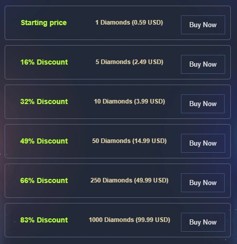Click the 83% Discount label
Viewport: 237px width, 244px height.
coord(44,220)
